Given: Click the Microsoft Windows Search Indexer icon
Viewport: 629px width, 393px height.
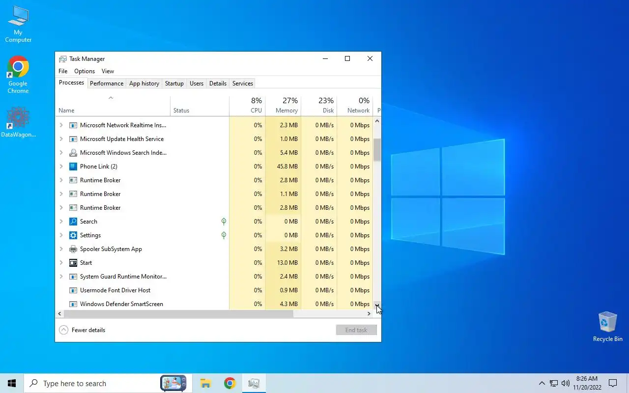Looking at the screenshot, I should (x=73, y=153).
